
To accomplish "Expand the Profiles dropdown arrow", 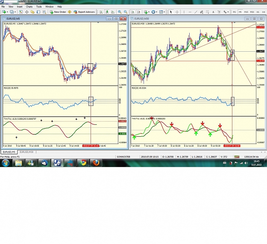I will [x=15, y=12].
